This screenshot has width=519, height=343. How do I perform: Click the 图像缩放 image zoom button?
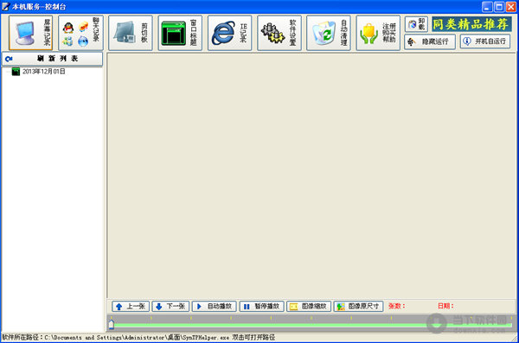point(309,307)
